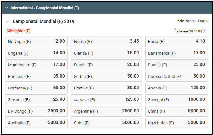Select Suedia (F) at 20.00

106,65
